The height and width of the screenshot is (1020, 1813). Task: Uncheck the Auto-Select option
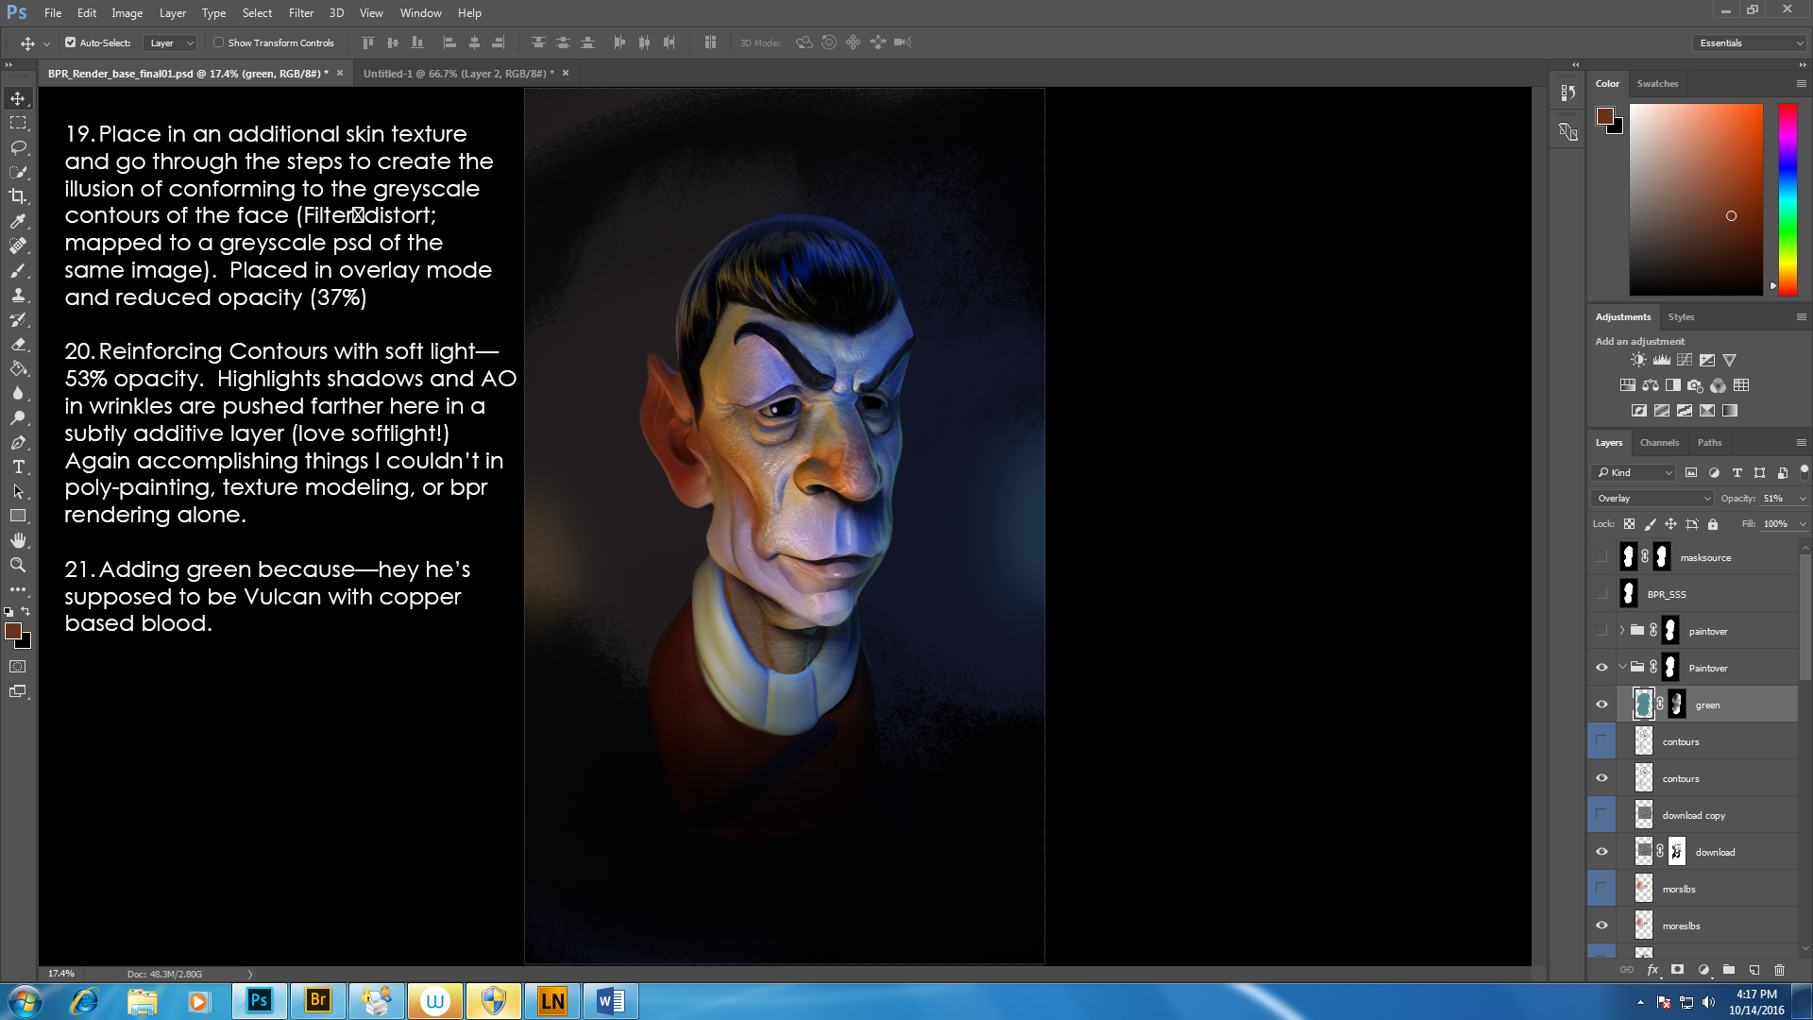71,42
